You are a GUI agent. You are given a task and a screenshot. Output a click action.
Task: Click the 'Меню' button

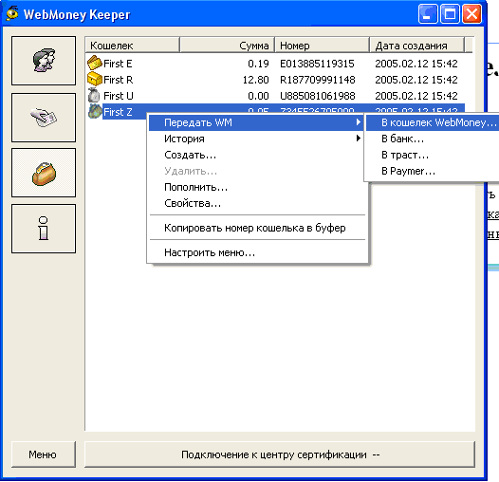(x=44, y=454)
